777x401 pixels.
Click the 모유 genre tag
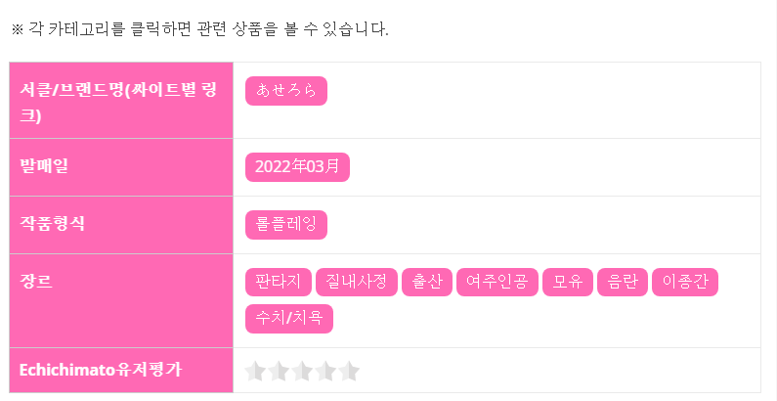point(568,282)
